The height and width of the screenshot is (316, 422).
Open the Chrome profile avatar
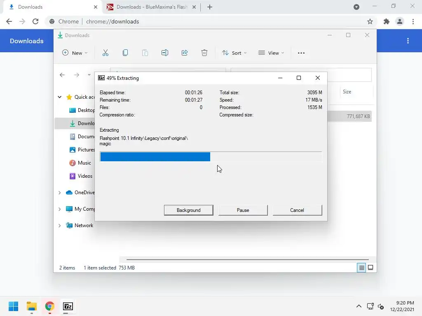coord(400,21)
